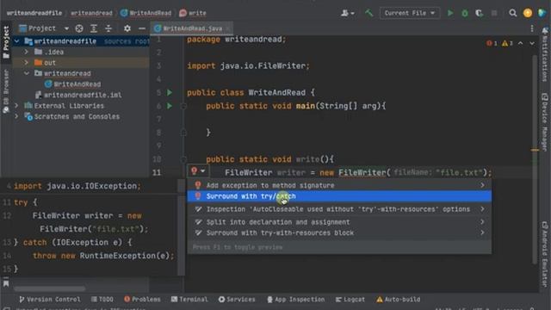Open TODO tool window
The width and height of the screenshot is (551, 310).
[102, 300]
